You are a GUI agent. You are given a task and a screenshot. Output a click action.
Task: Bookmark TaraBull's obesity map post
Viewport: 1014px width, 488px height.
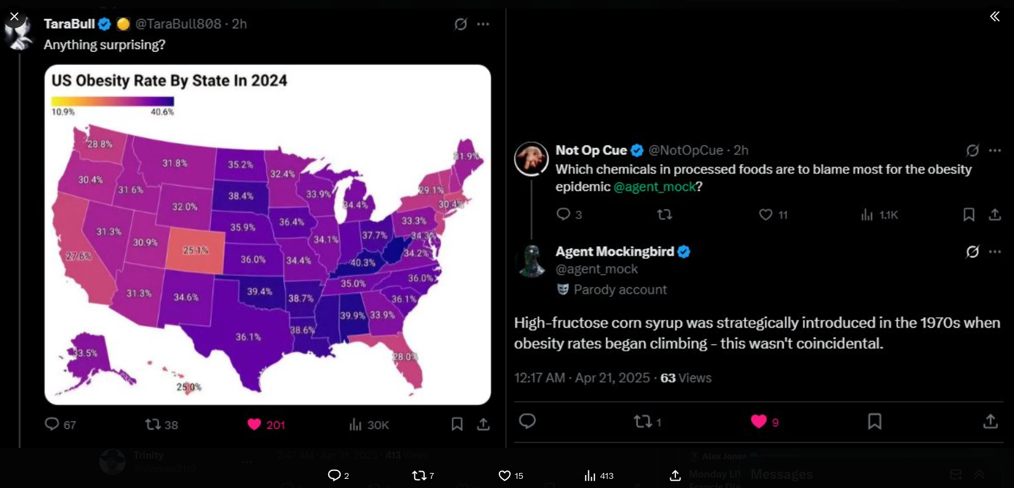457,425
